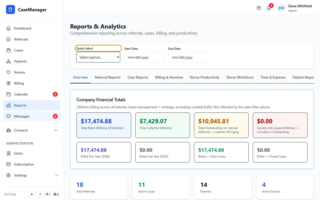Increase font size with first A+ button
The height and width of the screenshot is (200, 320).
(48, 194)
